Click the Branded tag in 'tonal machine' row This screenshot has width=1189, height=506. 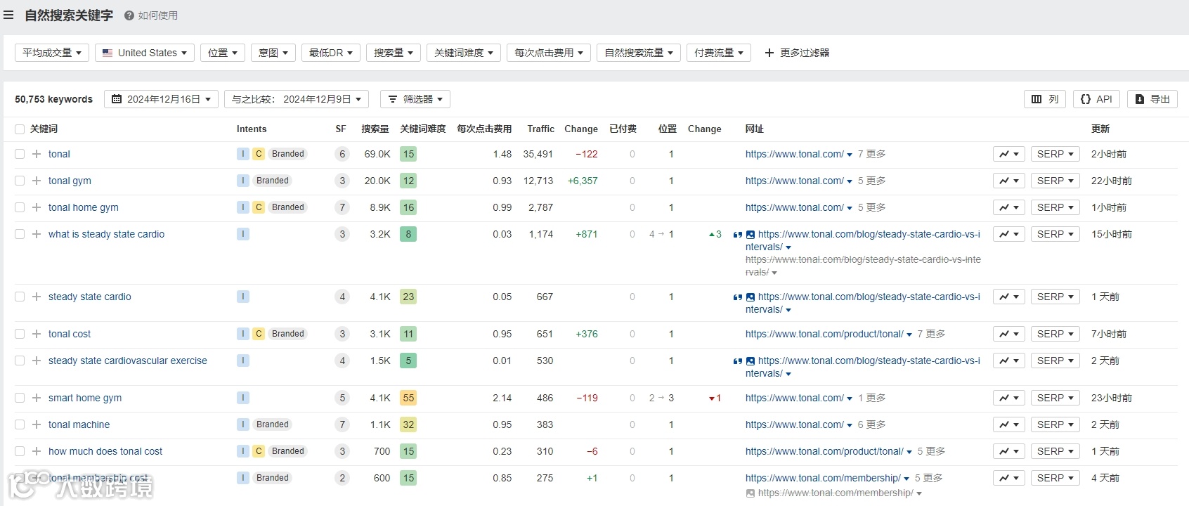tap(273, 424)
